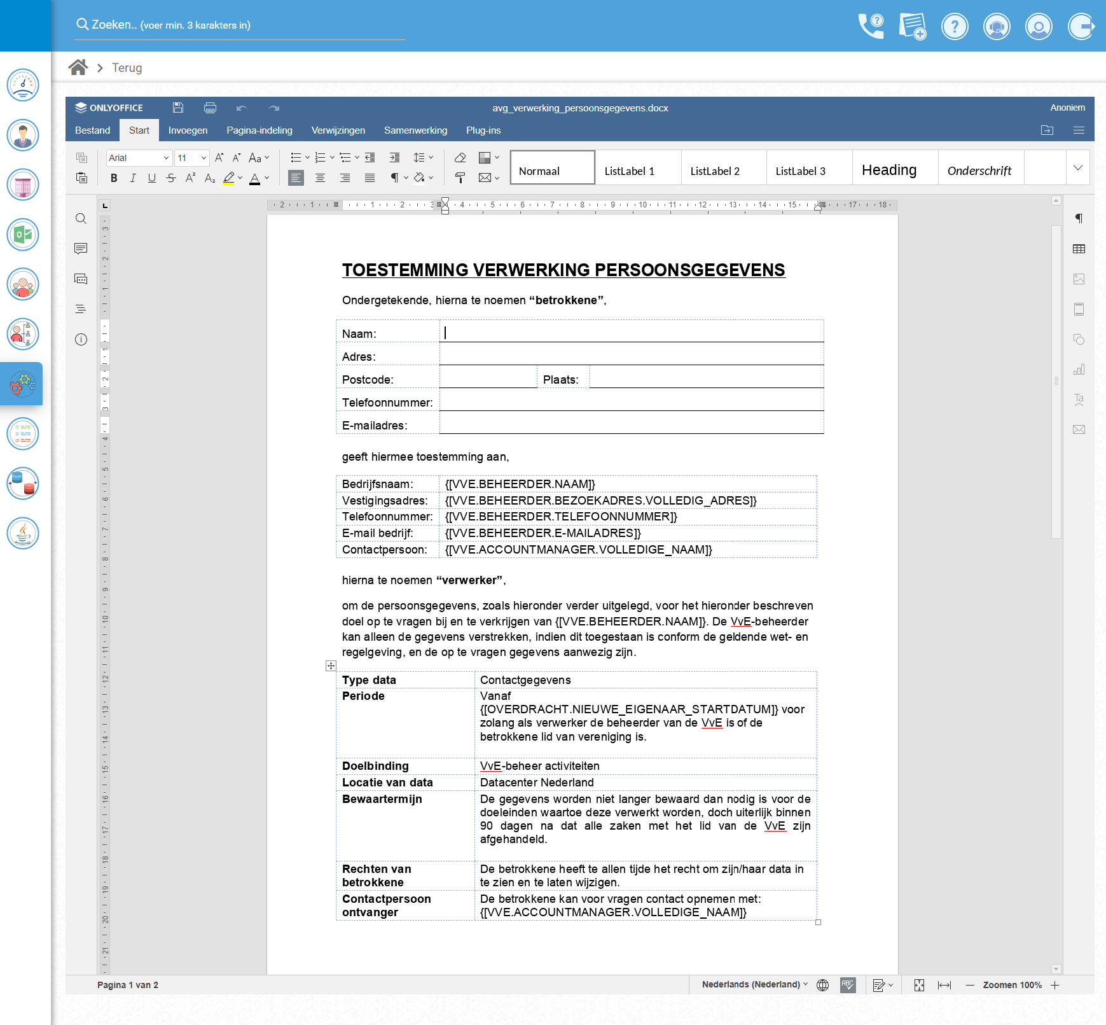Open navigation headings panel in left sidebar
This screenshot has width=1106, height=1025.
tap(81, 309)
